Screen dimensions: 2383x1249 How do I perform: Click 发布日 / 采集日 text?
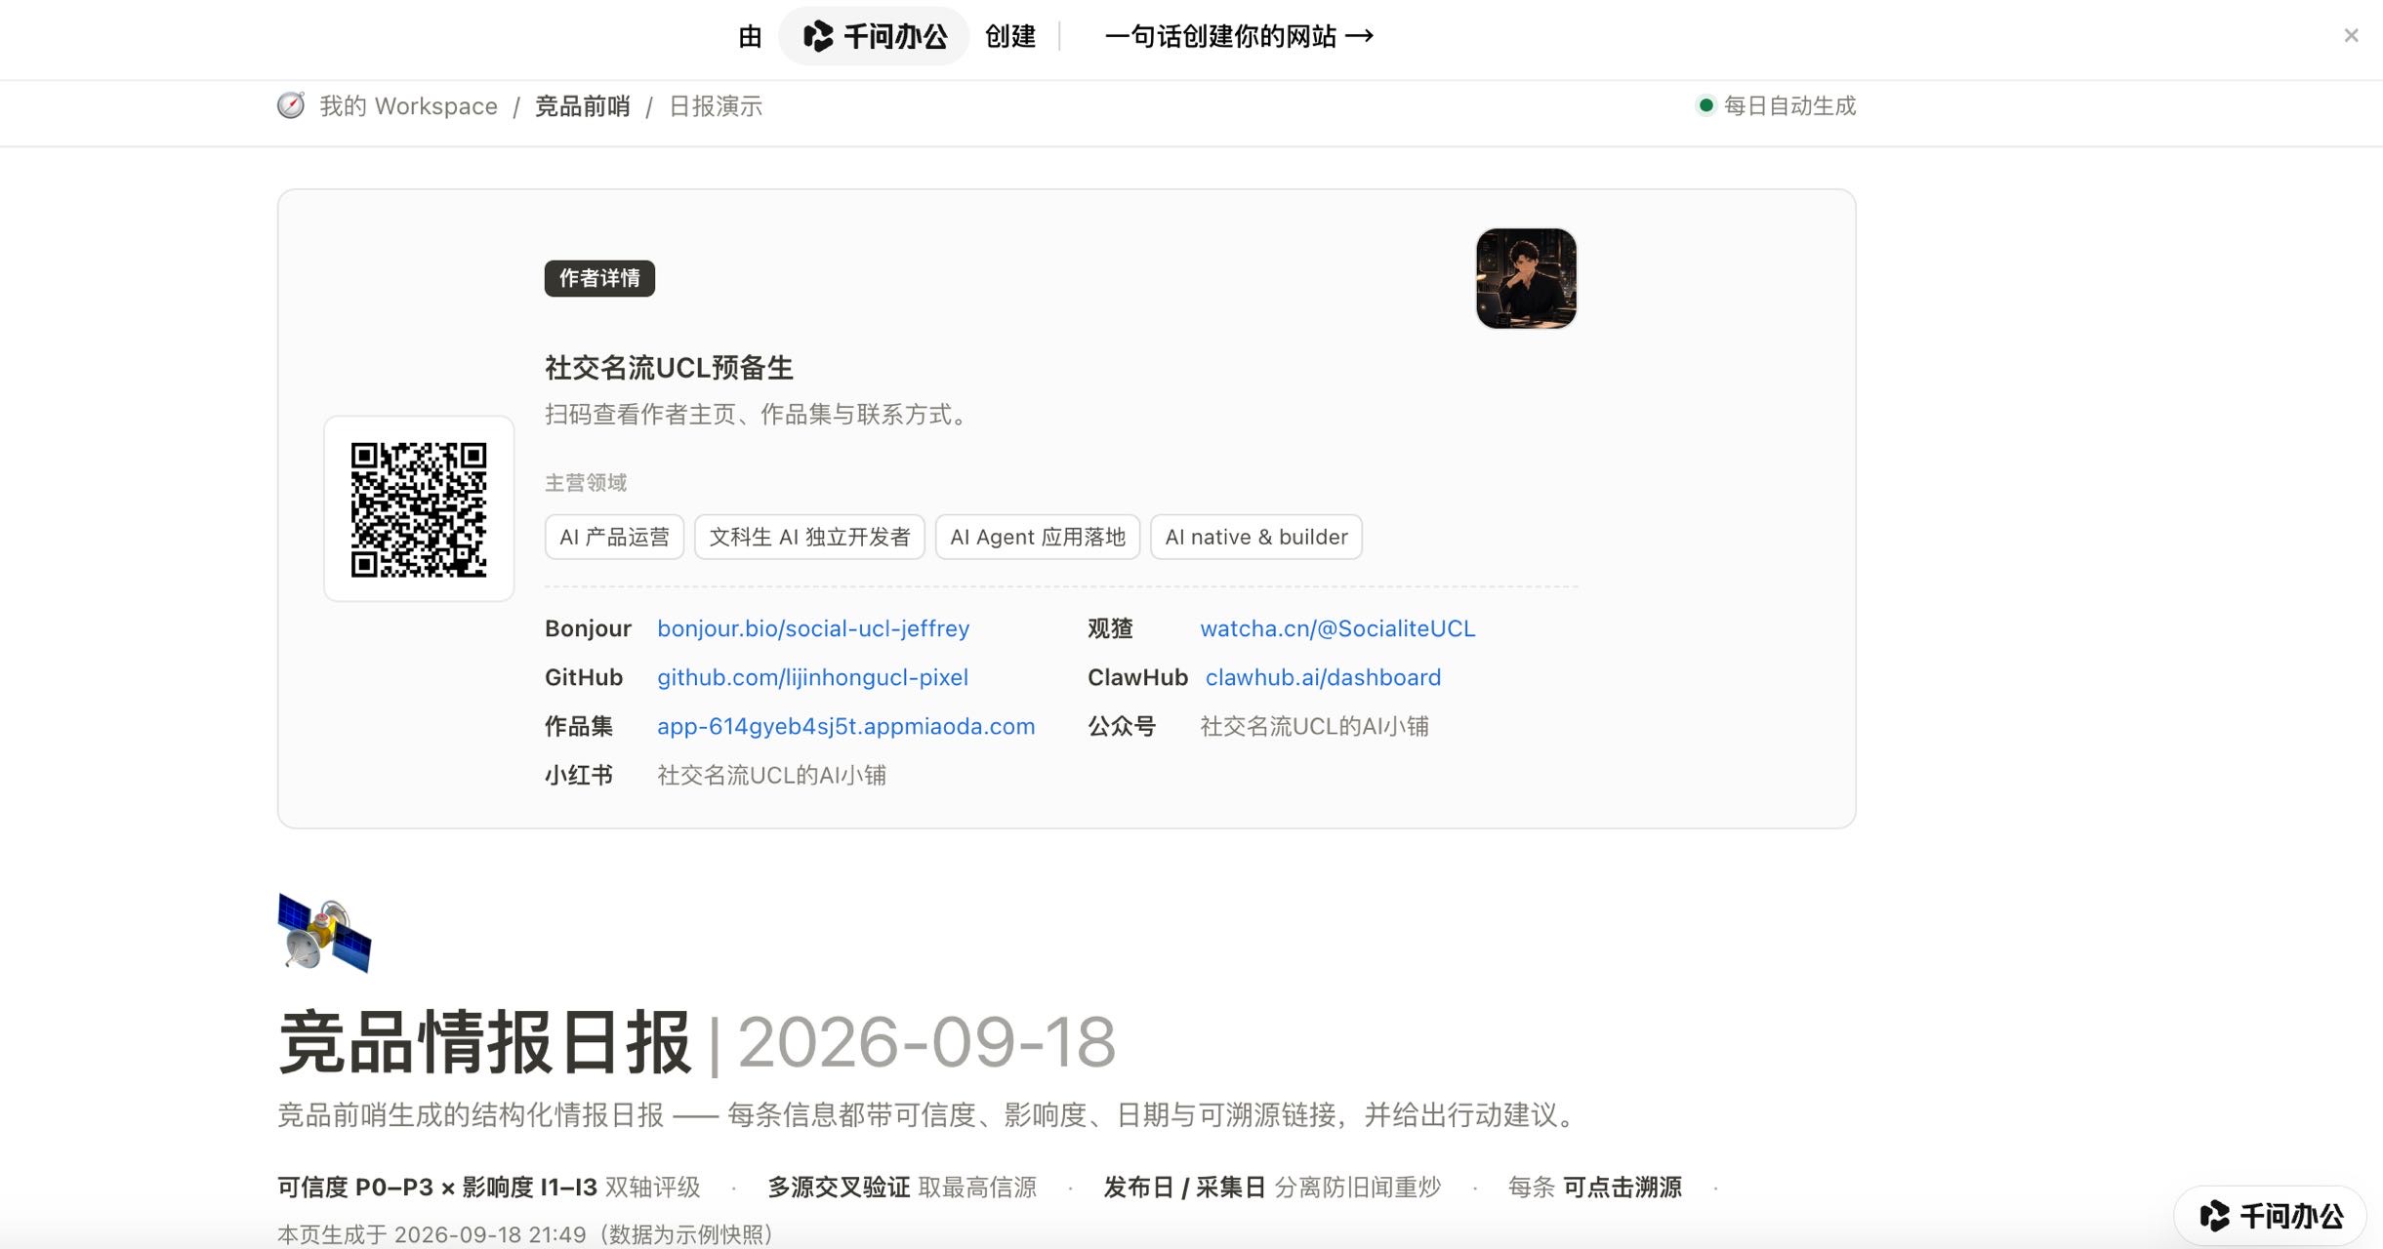click(x=1184, y=1188)
